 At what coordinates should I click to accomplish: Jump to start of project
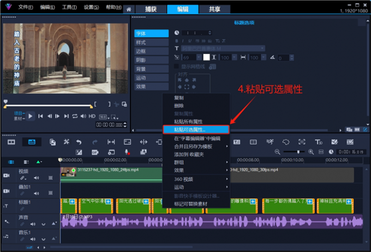41,116
